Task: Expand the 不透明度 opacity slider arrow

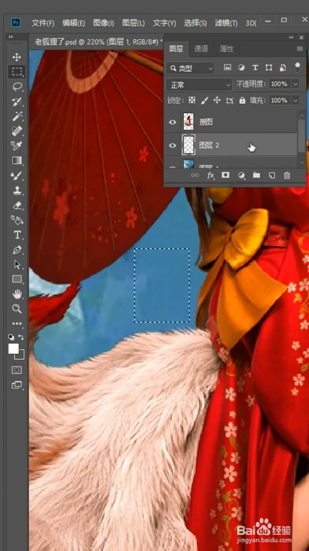Action: click(x=296, y=84)
